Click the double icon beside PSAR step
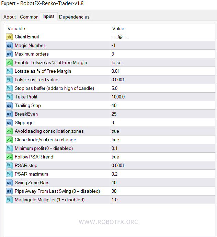This screenshot has height=237, width=217. [x=9, y=165]
